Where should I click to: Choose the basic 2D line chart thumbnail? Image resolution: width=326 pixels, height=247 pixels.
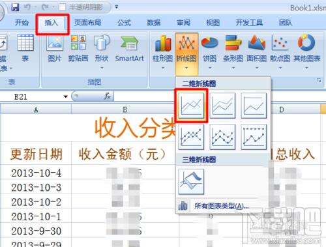pyautogui.click(x=191, y=106)
